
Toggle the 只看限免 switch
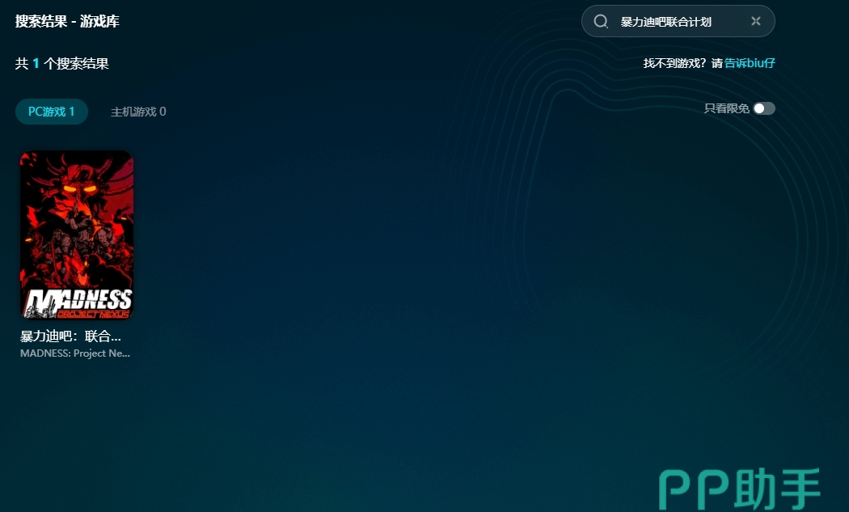[764, 108]
